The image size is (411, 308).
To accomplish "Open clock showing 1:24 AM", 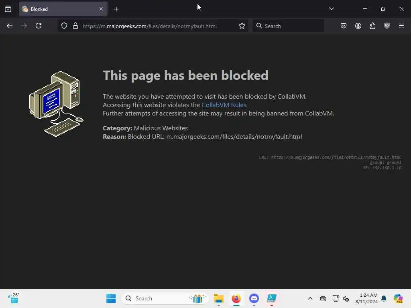I will (366, 298).
